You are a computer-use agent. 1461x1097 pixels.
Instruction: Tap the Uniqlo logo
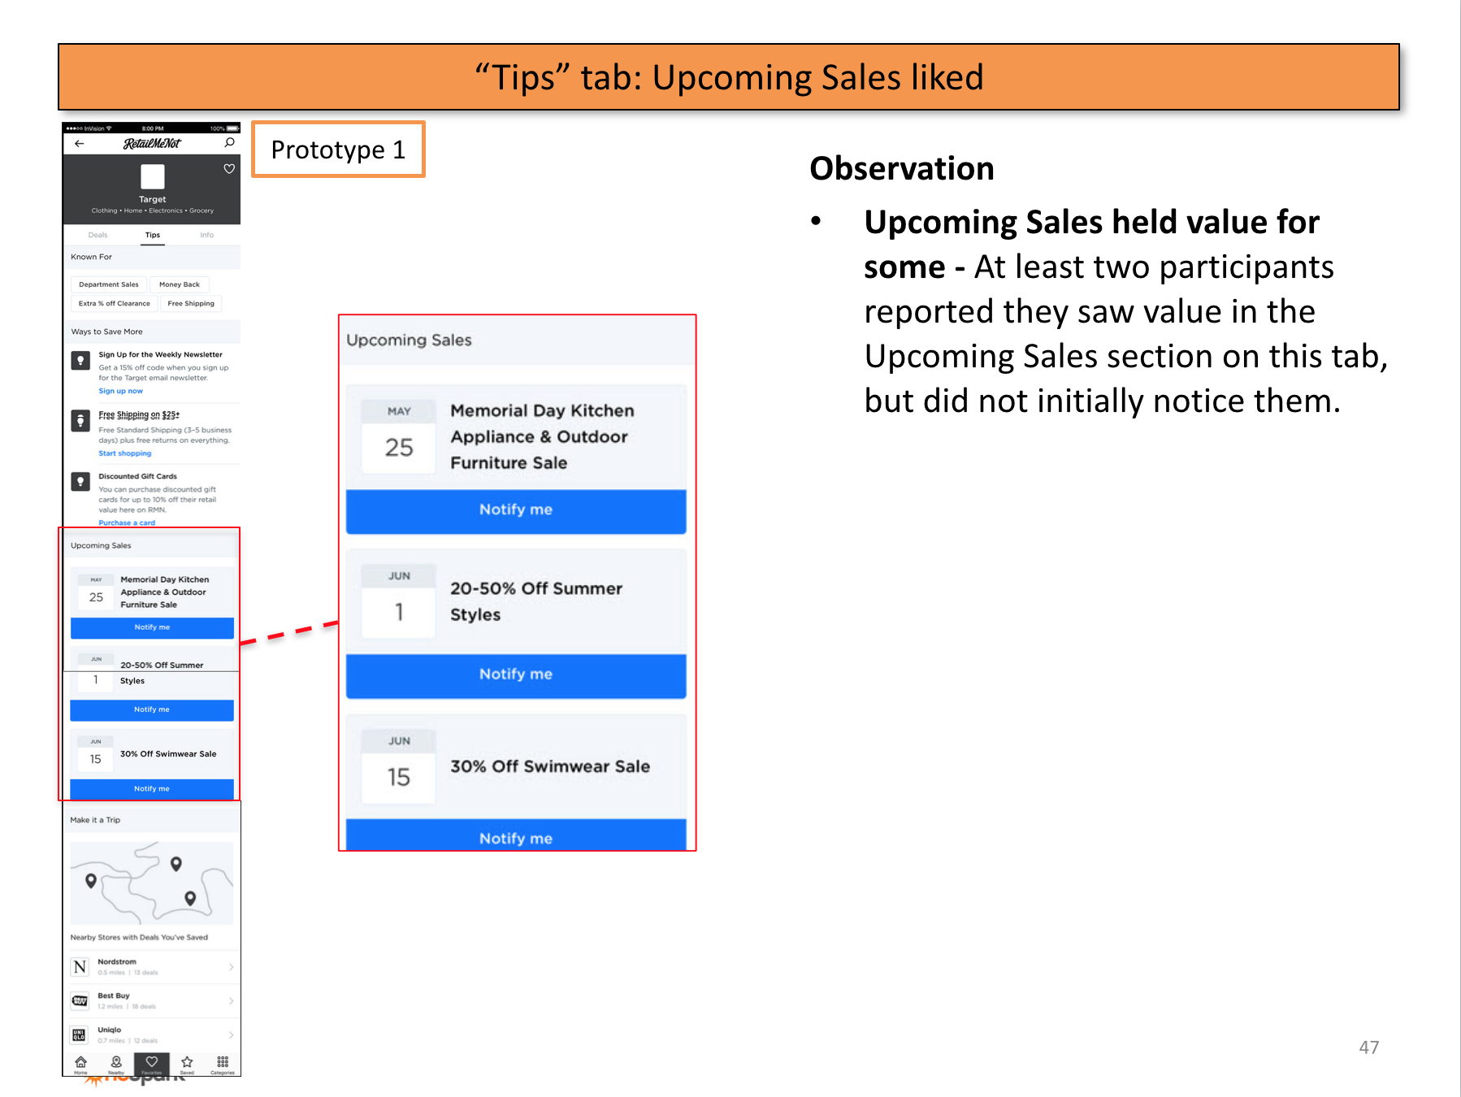[x=80, y=1034]
